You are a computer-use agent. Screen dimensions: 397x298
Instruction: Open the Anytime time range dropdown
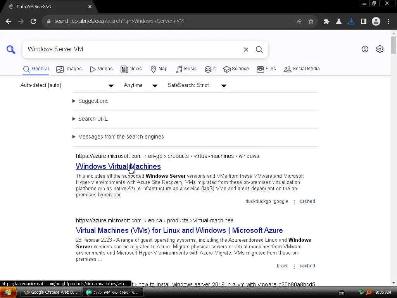pyautogui.click(x=140, y=85)
